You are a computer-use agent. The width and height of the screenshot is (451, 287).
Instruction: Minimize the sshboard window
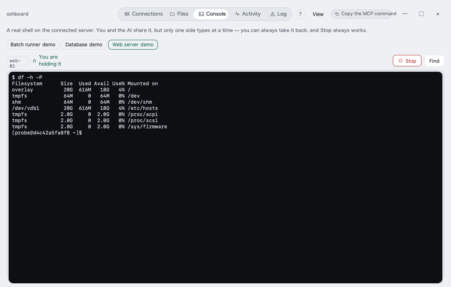405,14
